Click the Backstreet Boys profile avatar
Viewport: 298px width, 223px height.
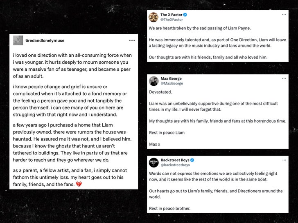[154, 163]
